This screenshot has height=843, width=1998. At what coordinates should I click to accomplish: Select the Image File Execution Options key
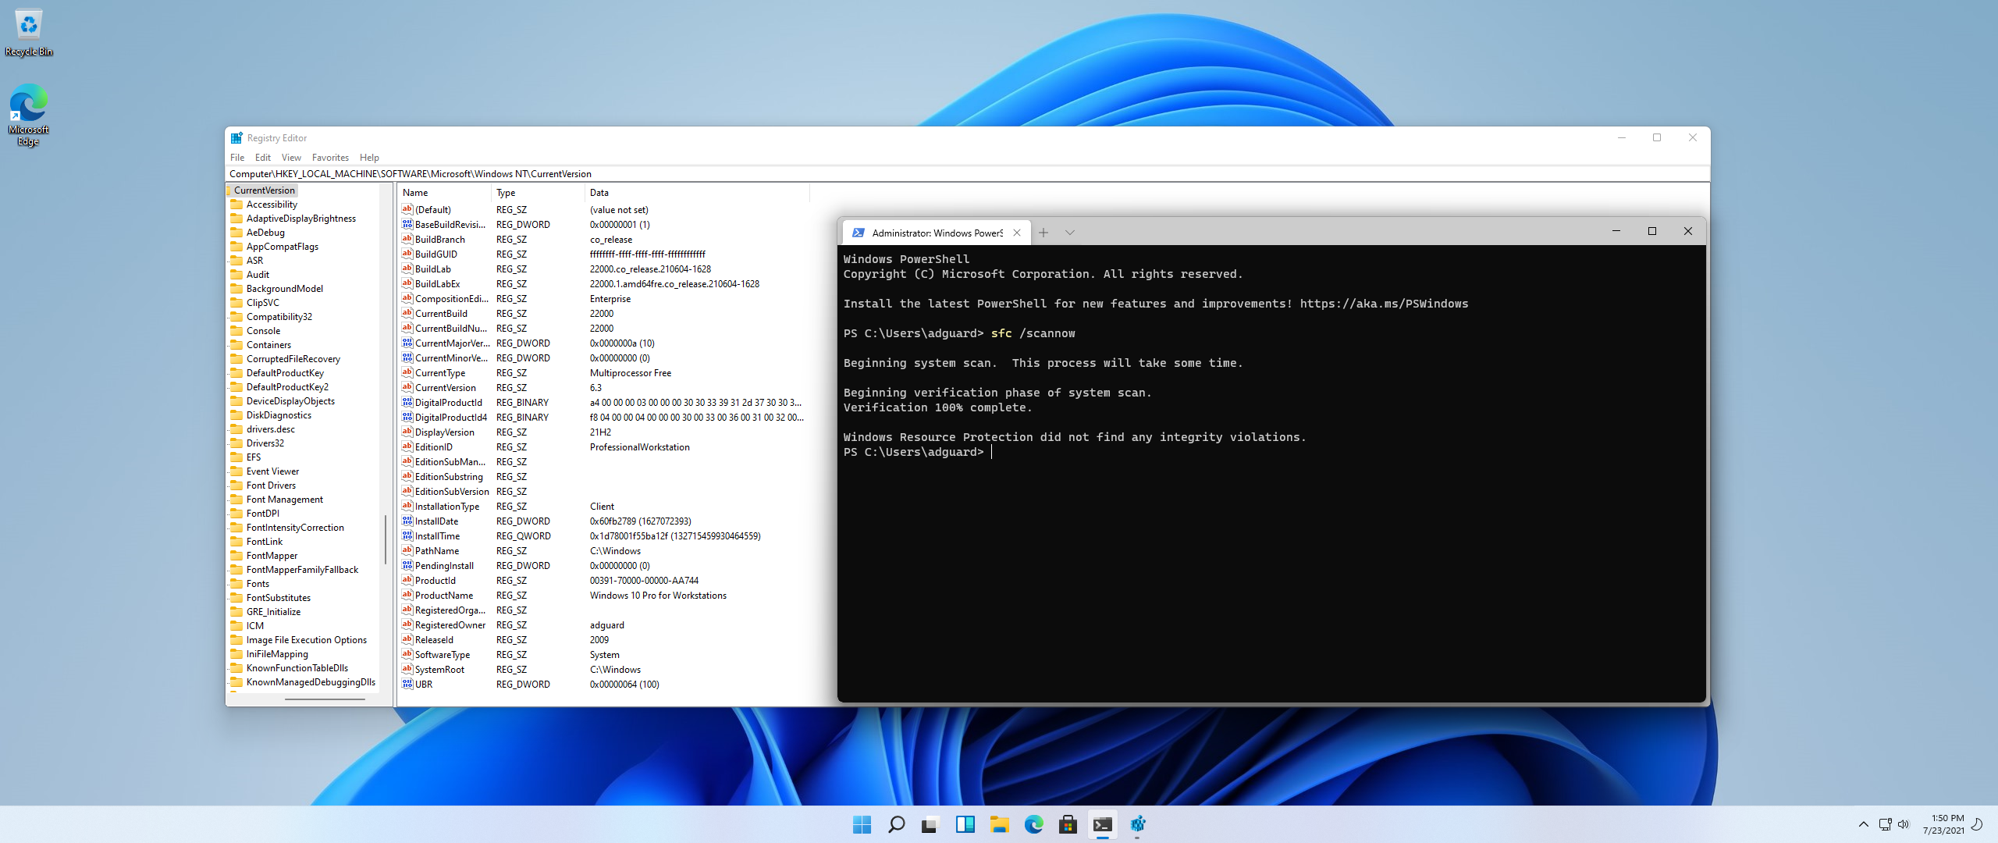[x=307, y=640]
